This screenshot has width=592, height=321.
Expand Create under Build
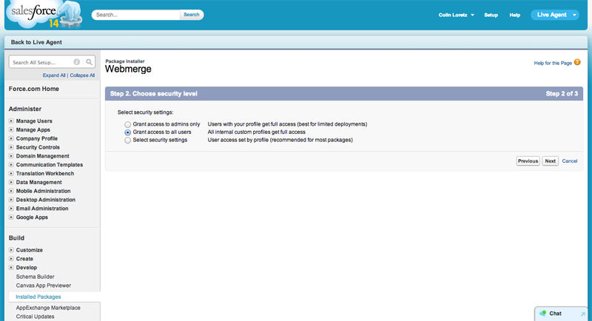pyautogui.click(x=11, y=259)
